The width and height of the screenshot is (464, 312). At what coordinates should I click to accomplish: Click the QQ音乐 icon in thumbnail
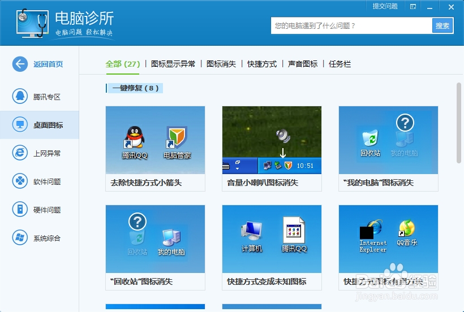pos(407,228)
